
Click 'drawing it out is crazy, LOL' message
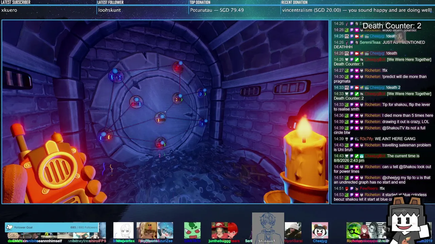coord(381,122)
